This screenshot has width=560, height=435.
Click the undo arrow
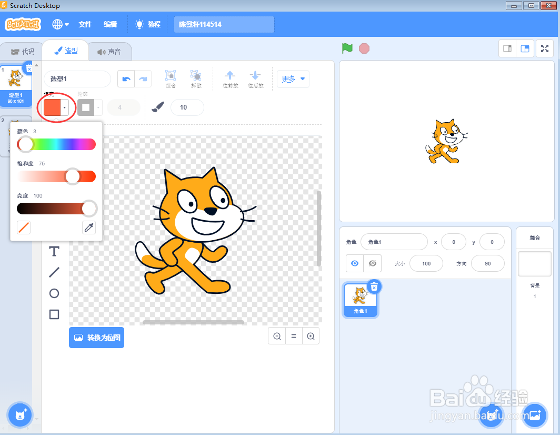126,79
